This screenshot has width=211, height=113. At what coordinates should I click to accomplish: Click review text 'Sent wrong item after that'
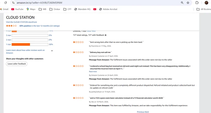click(x=116, y=42)
